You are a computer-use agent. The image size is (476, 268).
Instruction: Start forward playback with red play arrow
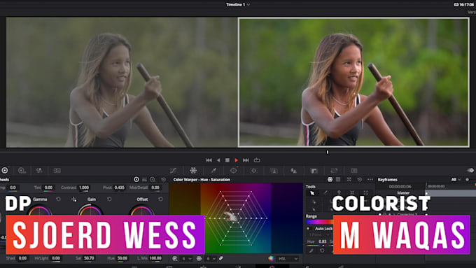pos(236,160)
